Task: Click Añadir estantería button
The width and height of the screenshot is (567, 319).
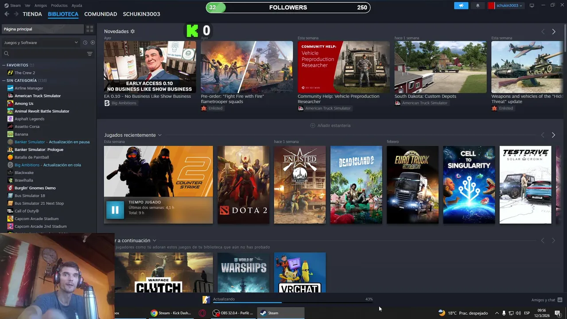Action: click(330, 125)
